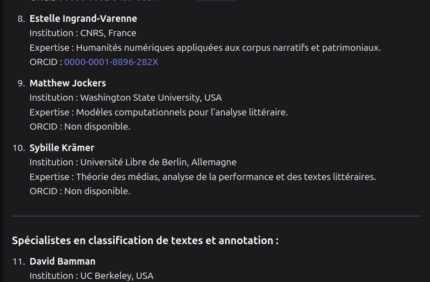Click the text Université Libre de Berlin, Allemagne
430x282 pixels.
[158, 162]
